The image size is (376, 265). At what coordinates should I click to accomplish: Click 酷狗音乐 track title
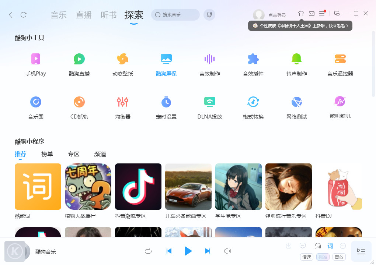pyautogui.click(x=46, y=252)
